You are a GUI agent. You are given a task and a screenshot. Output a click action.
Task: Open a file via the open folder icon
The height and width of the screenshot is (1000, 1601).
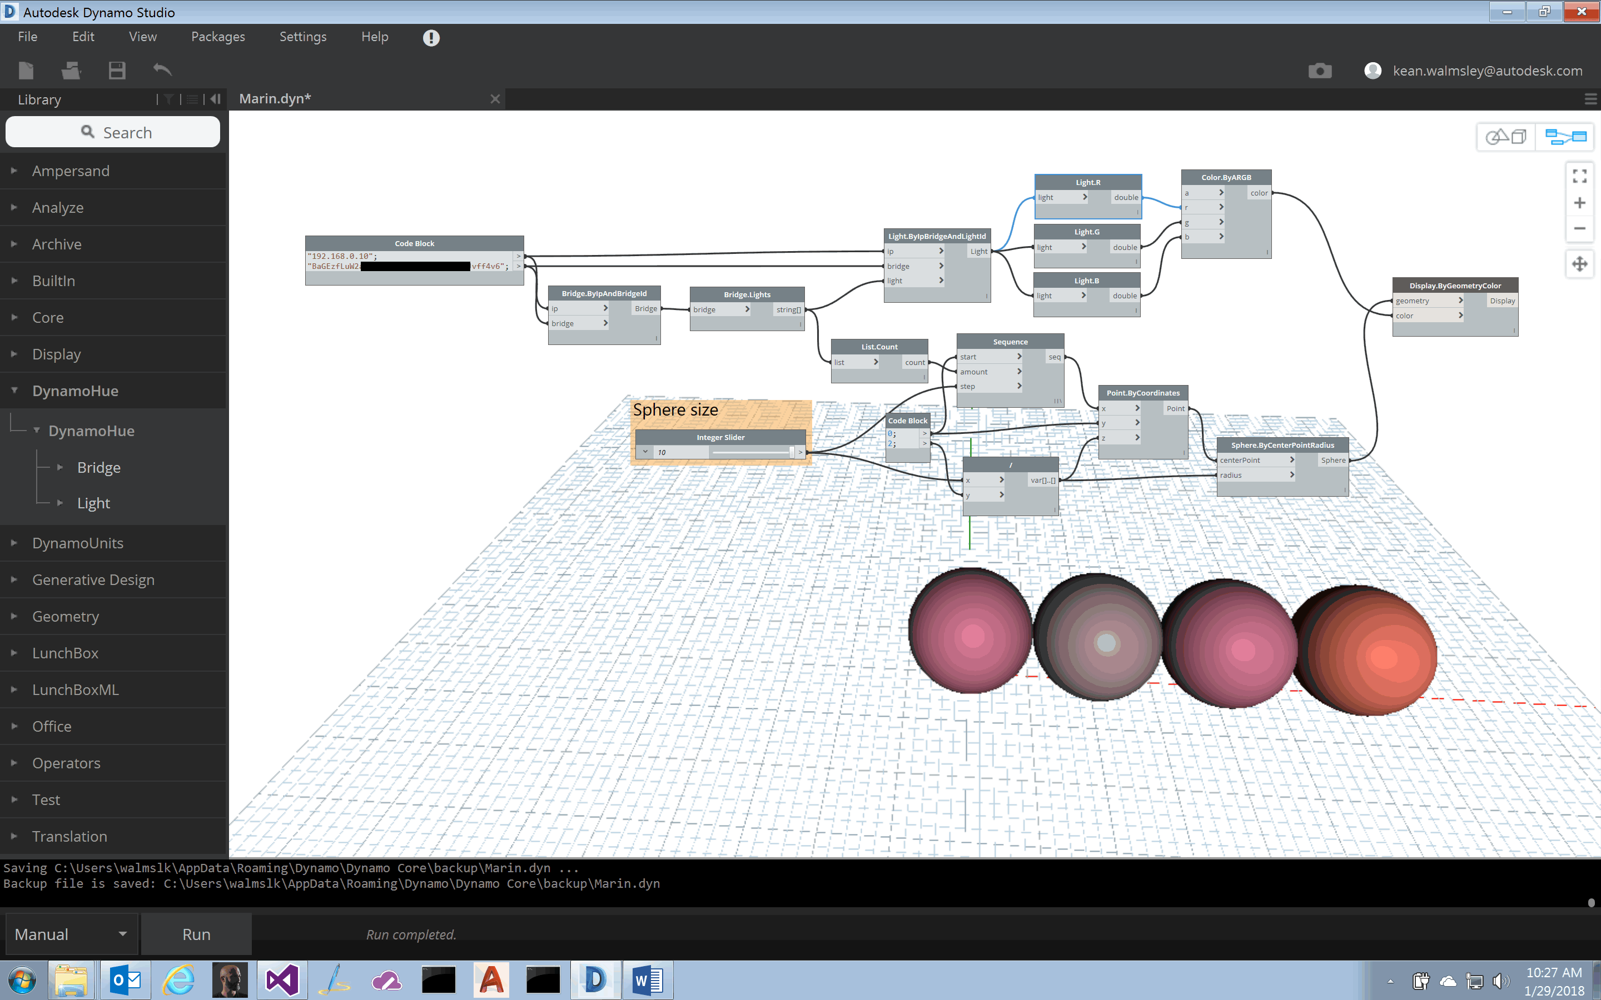71,70
